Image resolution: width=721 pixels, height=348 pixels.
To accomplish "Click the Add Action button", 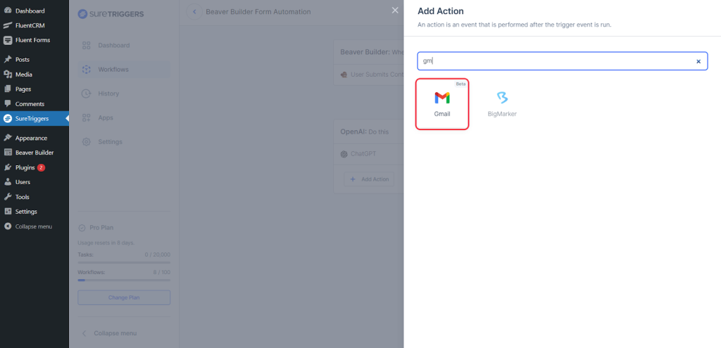I will 370,179.
